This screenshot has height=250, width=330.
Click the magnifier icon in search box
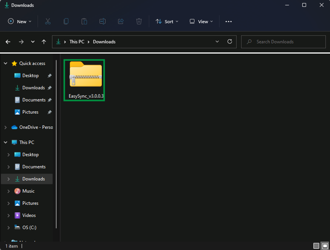pos(249,42)
